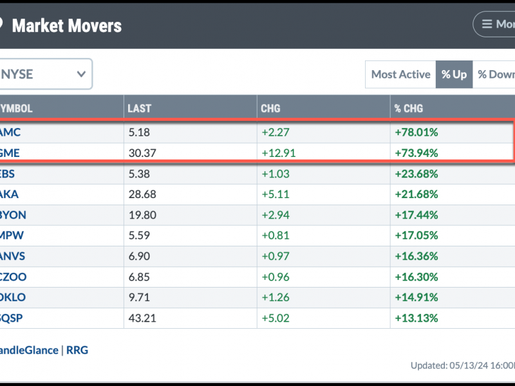515x386 pixels.
Task: Click SQSP percent change +13.13%
Action: pyautogui.click(x=416, y=318)
